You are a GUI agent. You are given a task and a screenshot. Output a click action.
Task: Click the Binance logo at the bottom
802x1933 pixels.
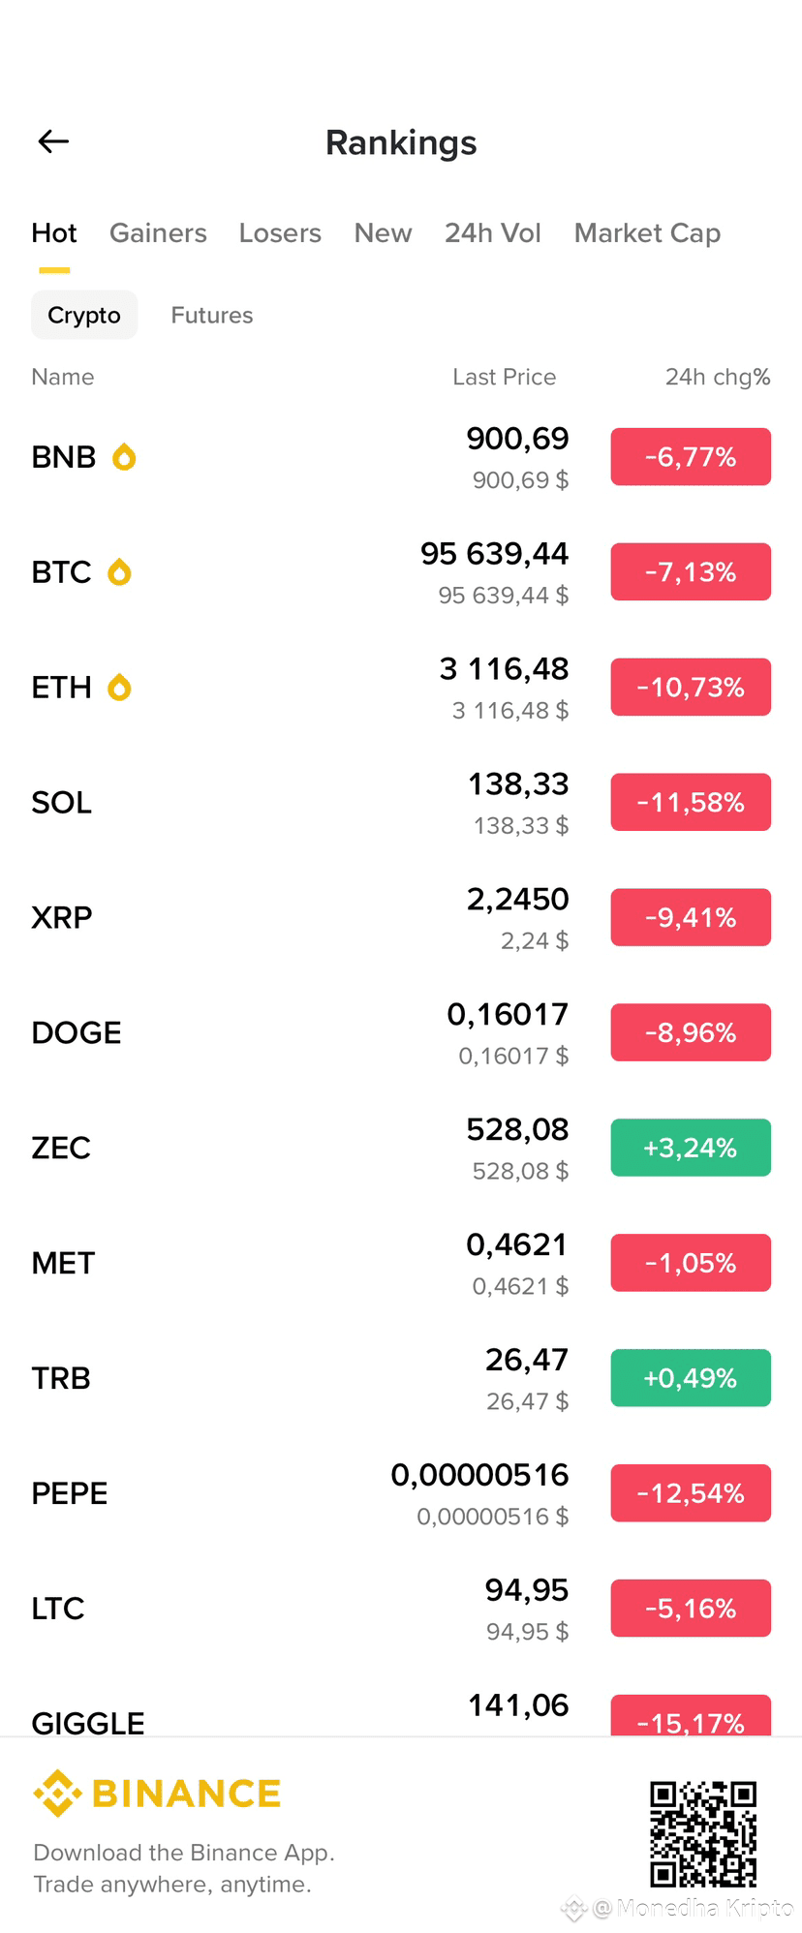(x=157, y=1794)
